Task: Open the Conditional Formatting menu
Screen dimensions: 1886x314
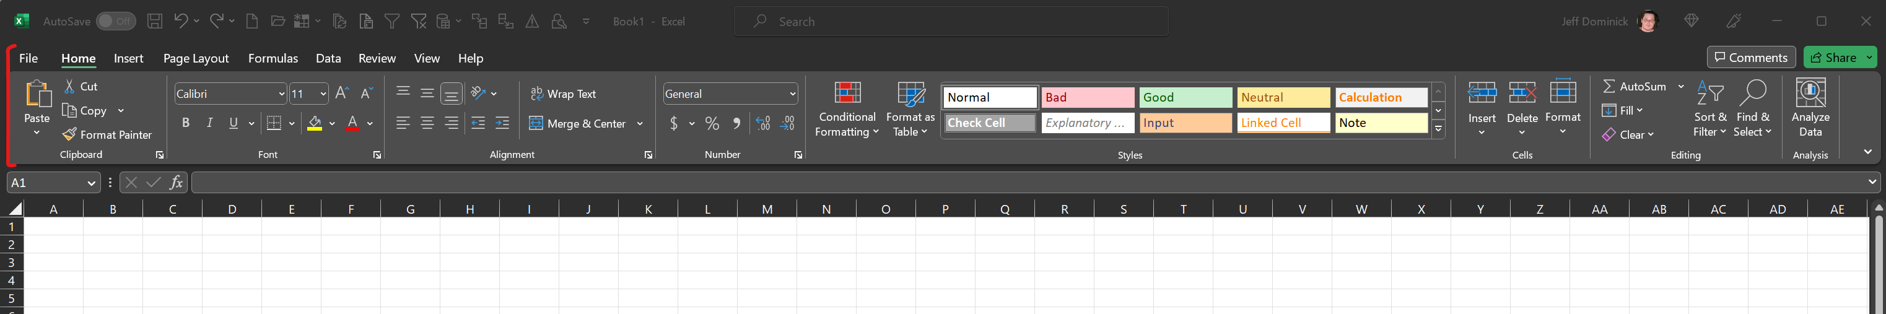Action: click(846, 108)
